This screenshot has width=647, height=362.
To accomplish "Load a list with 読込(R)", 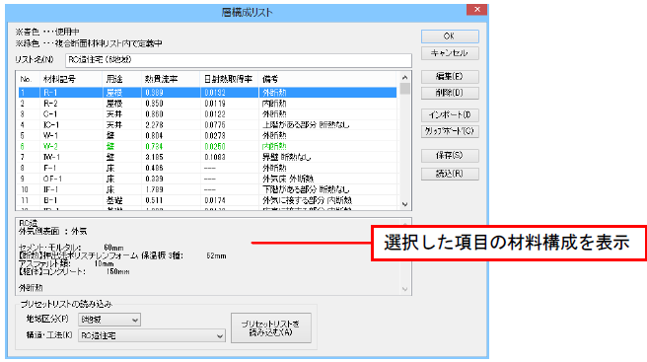I will pos(450,174).
